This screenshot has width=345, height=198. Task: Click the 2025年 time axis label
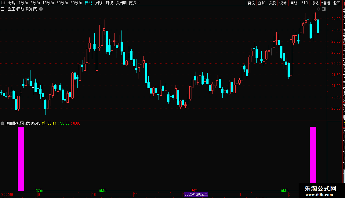click(7, 194)
